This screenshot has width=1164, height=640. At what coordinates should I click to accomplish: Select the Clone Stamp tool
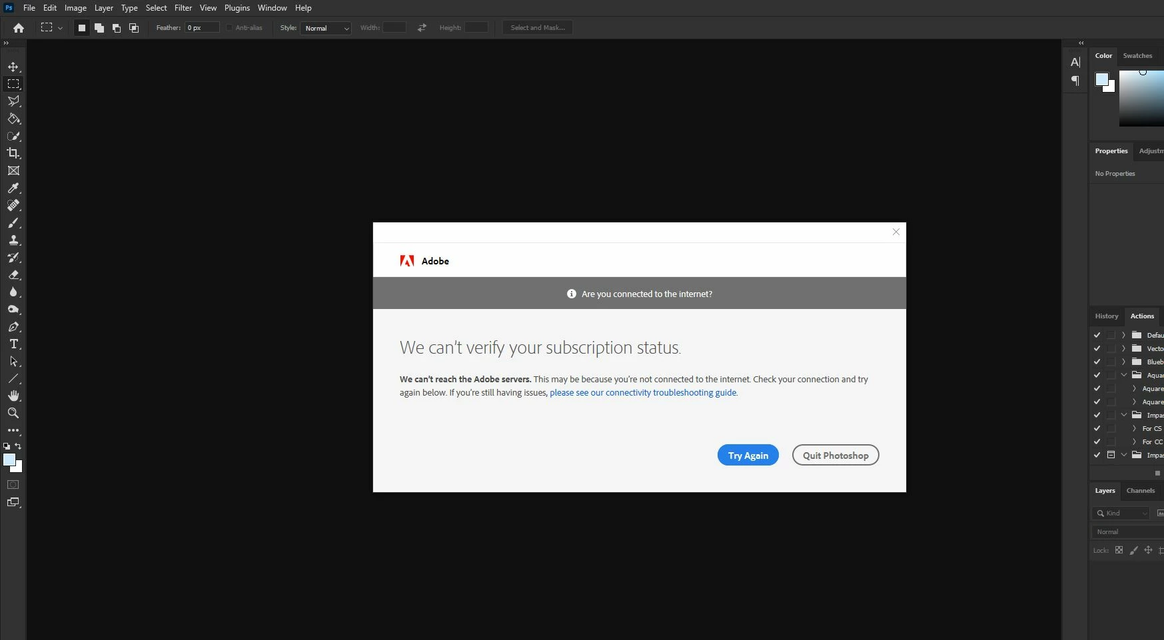point(13,240)
